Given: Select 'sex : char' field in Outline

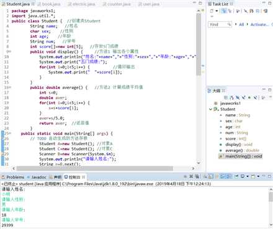Looking at the screenshot, I should click(234, 121).
